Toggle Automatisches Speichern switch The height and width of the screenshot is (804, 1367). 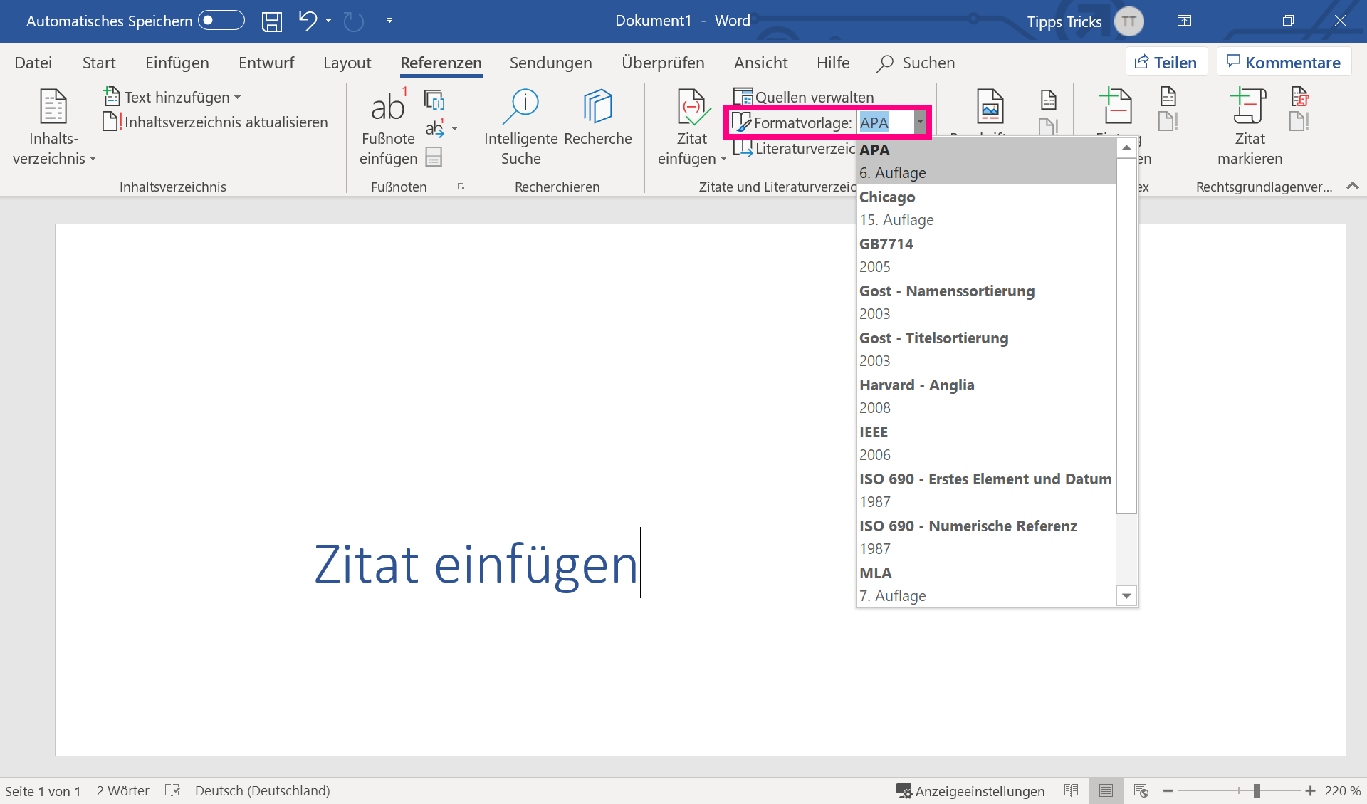[x=221, y=21]
